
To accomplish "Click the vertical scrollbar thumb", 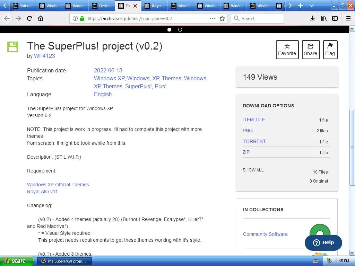I will [352, 148].
